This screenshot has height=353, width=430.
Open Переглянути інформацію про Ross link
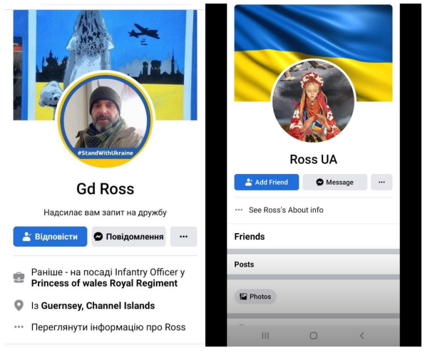[x=108, y=327]
